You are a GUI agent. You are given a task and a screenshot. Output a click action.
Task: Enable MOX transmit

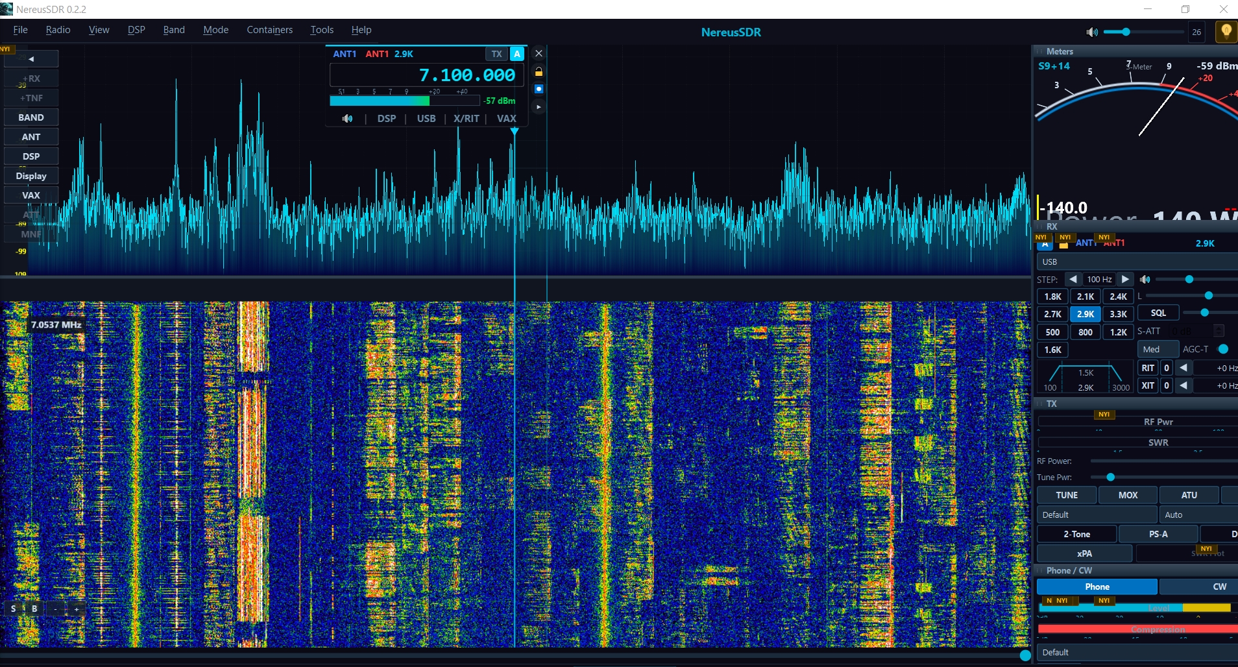coord(1128,495)
